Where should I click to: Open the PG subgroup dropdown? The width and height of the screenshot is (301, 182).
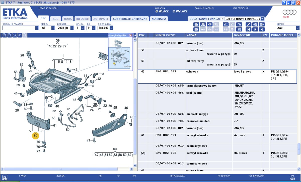(94, 28)
